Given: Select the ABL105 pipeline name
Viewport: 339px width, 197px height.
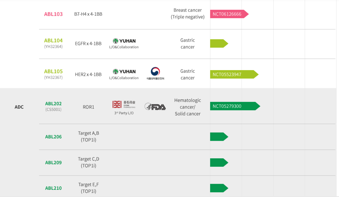Looking at the screenshot, I should 53,71.
